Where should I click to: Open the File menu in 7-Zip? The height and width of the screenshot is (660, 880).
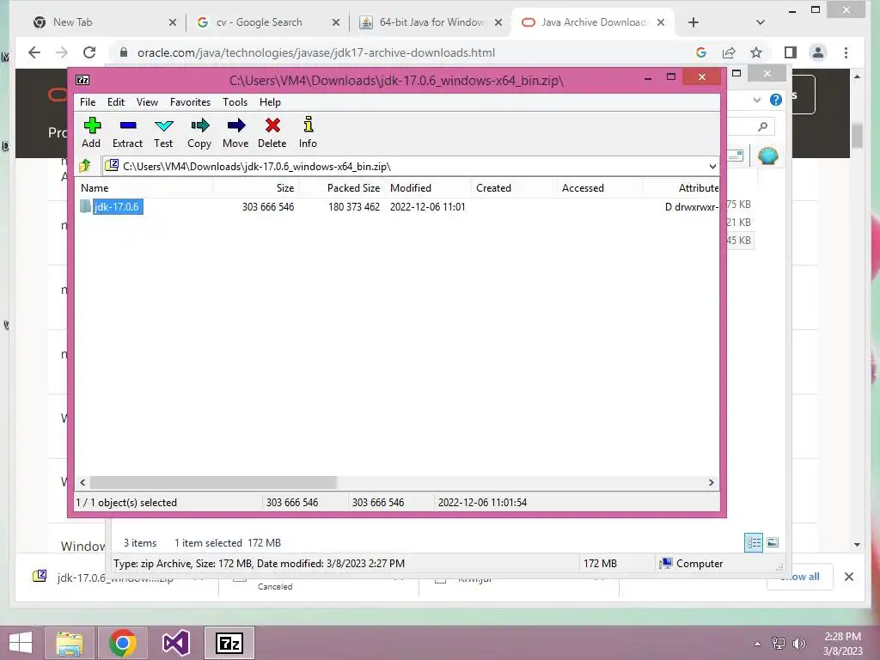coord(88,102)
